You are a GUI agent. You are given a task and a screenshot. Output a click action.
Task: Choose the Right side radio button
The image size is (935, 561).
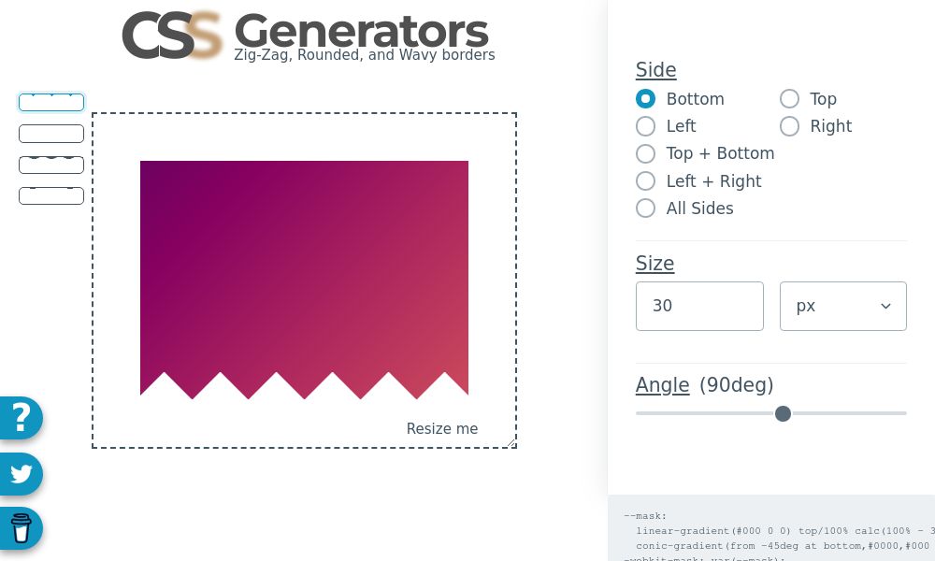click(790, 126)
